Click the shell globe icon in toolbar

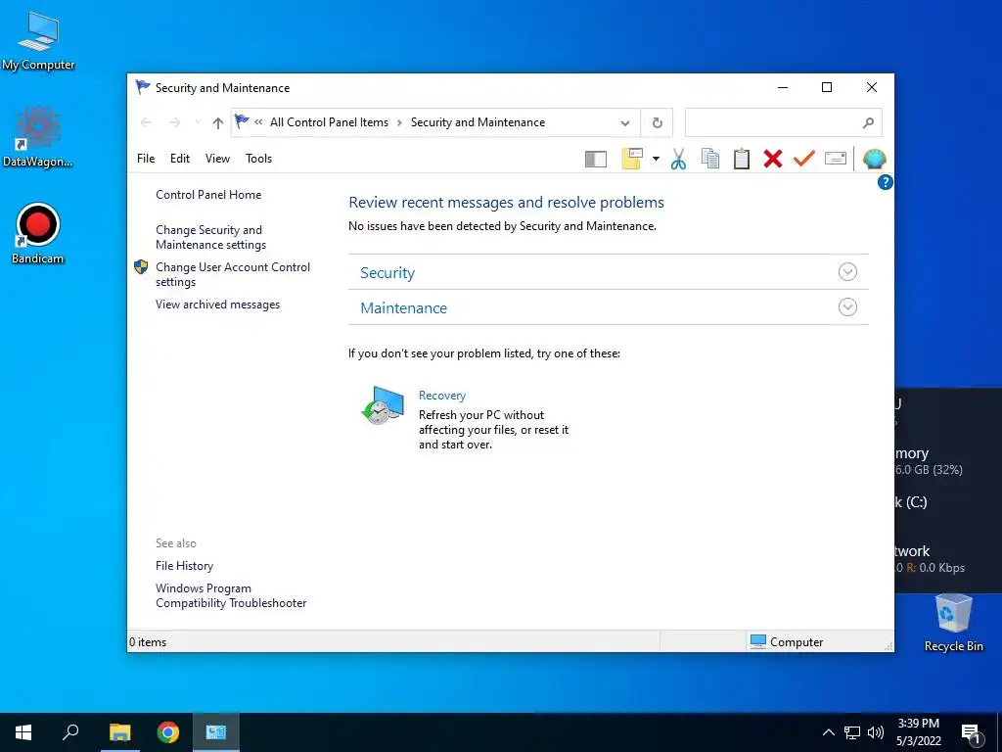pyautogui.click(x=874, y=159)
